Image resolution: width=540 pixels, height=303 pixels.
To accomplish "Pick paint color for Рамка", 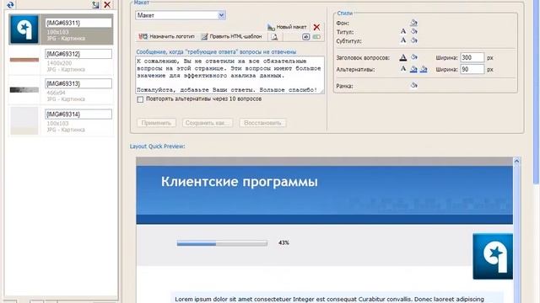I will coord(414,85).
